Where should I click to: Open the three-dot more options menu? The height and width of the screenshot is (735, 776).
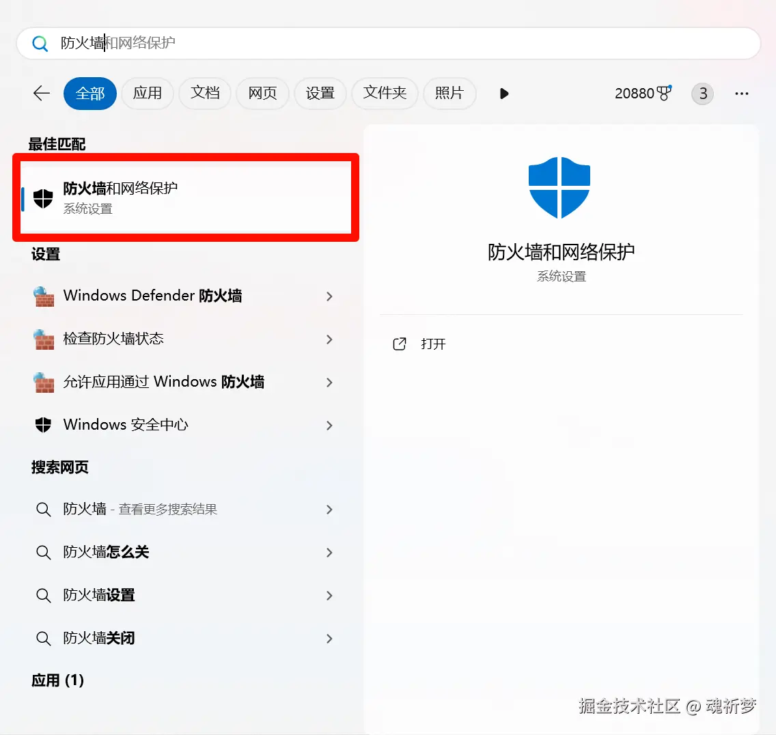coord(741,94)
